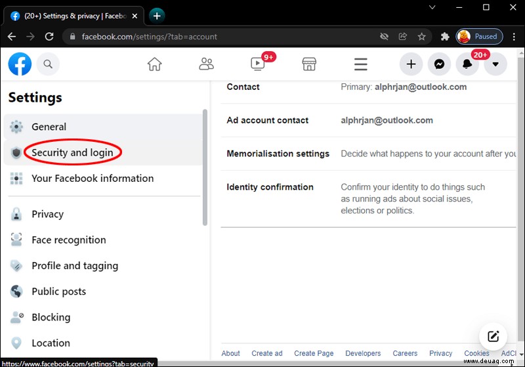Open the notifications bell icon

467,64
